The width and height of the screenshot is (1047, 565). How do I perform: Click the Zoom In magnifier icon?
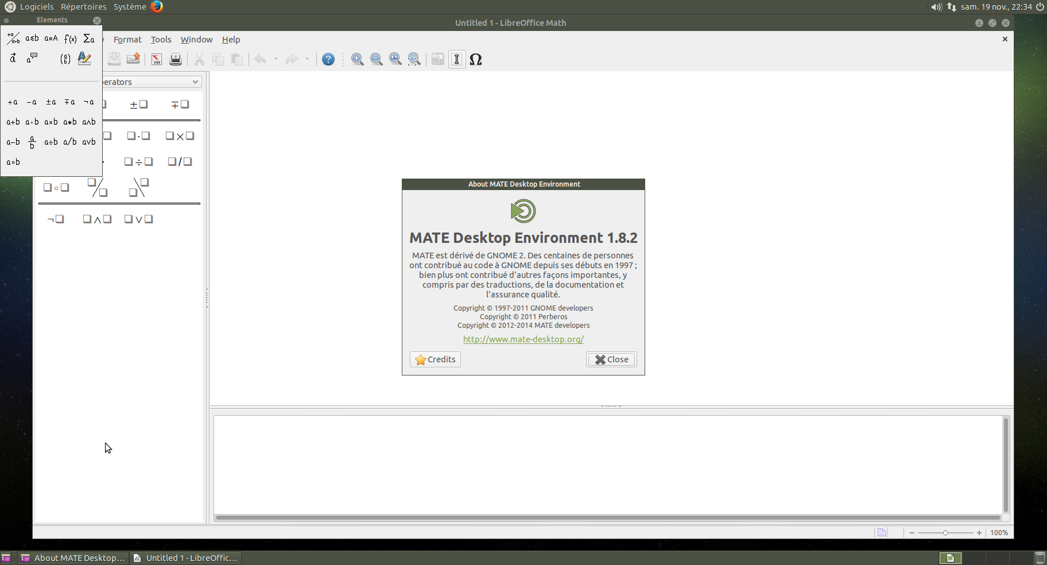tap(357, 59)
